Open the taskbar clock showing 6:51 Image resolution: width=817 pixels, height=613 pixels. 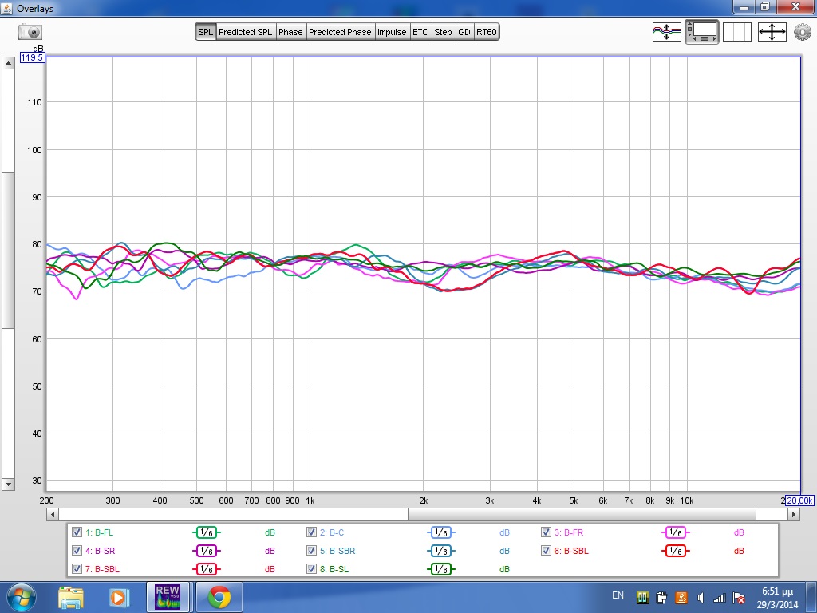click(777, 598)
